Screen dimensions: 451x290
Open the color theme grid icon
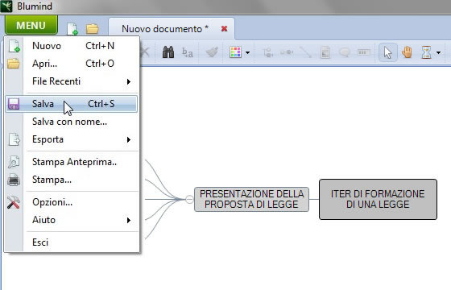click(x=235, y=52)
